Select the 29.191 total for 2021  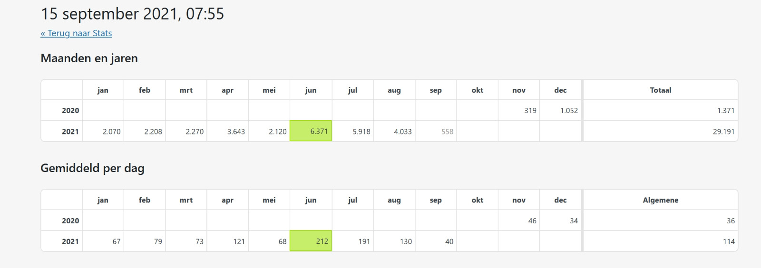[723, 132]
